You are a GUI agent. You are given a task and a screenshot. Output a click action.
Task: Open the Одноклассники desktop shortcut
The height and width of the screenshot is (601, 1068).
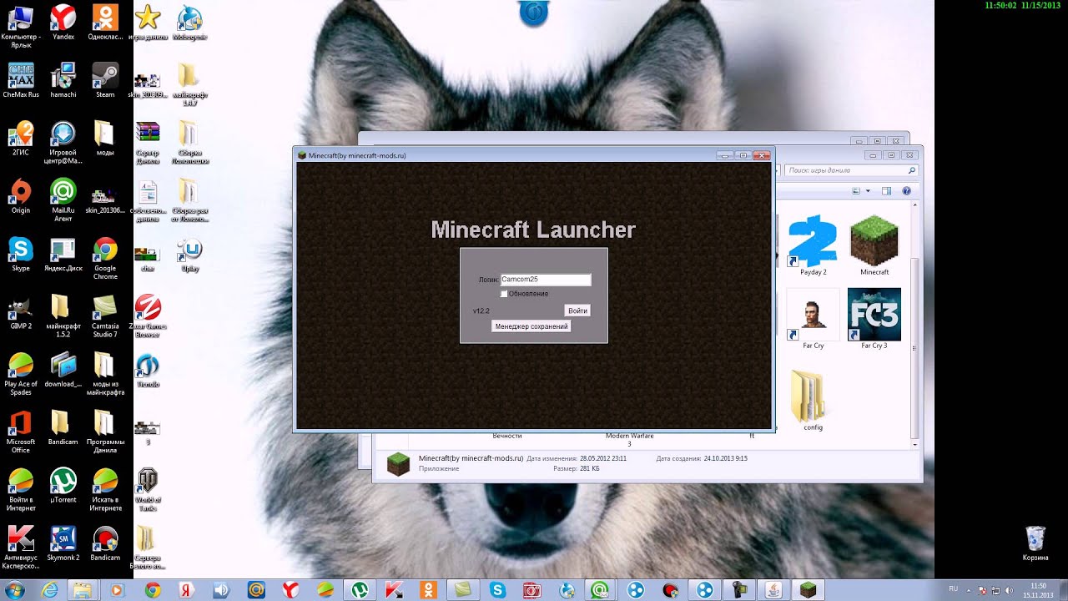click(x=105, y=23)
